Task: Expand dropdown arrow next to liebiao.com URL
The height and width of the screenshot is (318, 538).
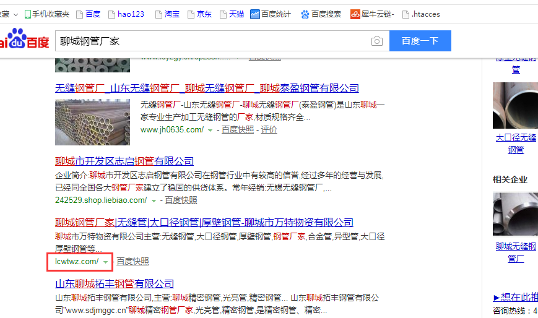Action: 154,200
